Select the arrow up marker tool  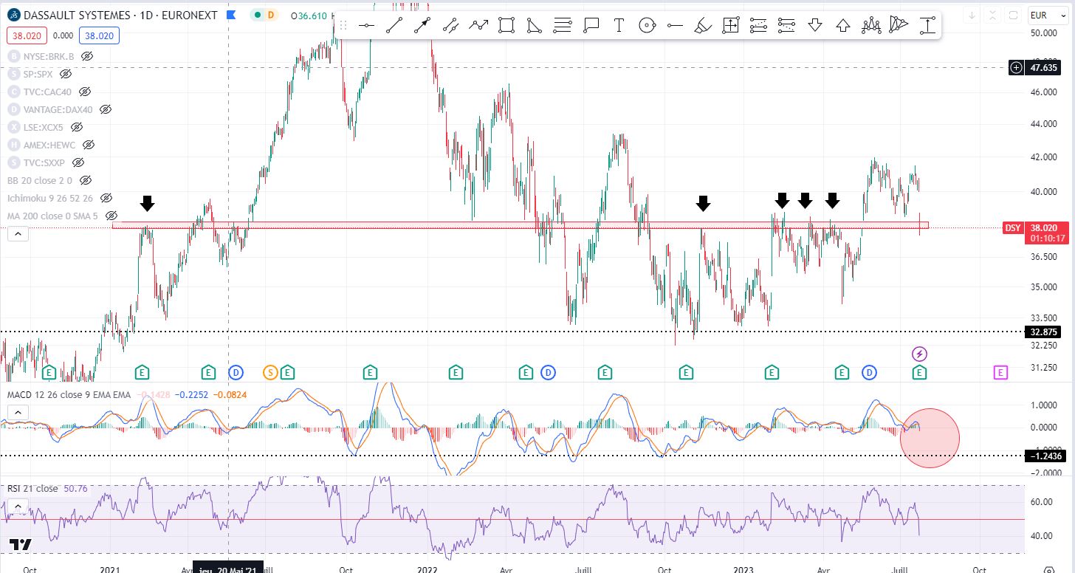tap(843, 26)
